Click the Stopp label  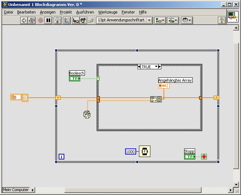[189, 151]
